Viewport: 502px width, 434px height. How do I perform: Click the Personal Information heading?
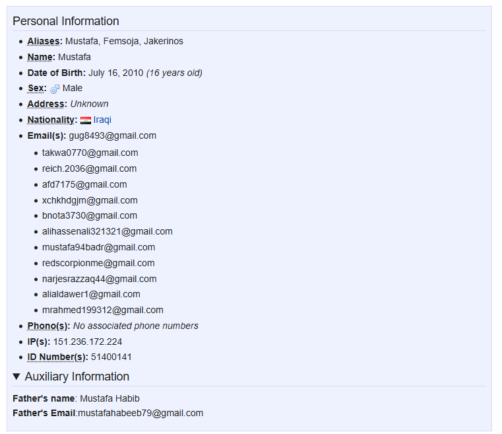point(66,21)
